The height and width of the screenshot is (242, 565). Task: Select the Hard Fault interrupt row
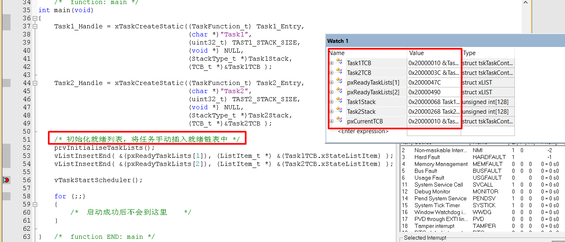pyautogui.click(x=481, y=157)
